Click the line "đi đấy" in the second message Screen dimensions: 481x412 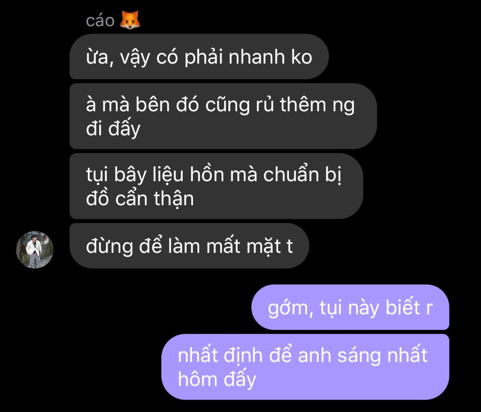pos(113,128)
